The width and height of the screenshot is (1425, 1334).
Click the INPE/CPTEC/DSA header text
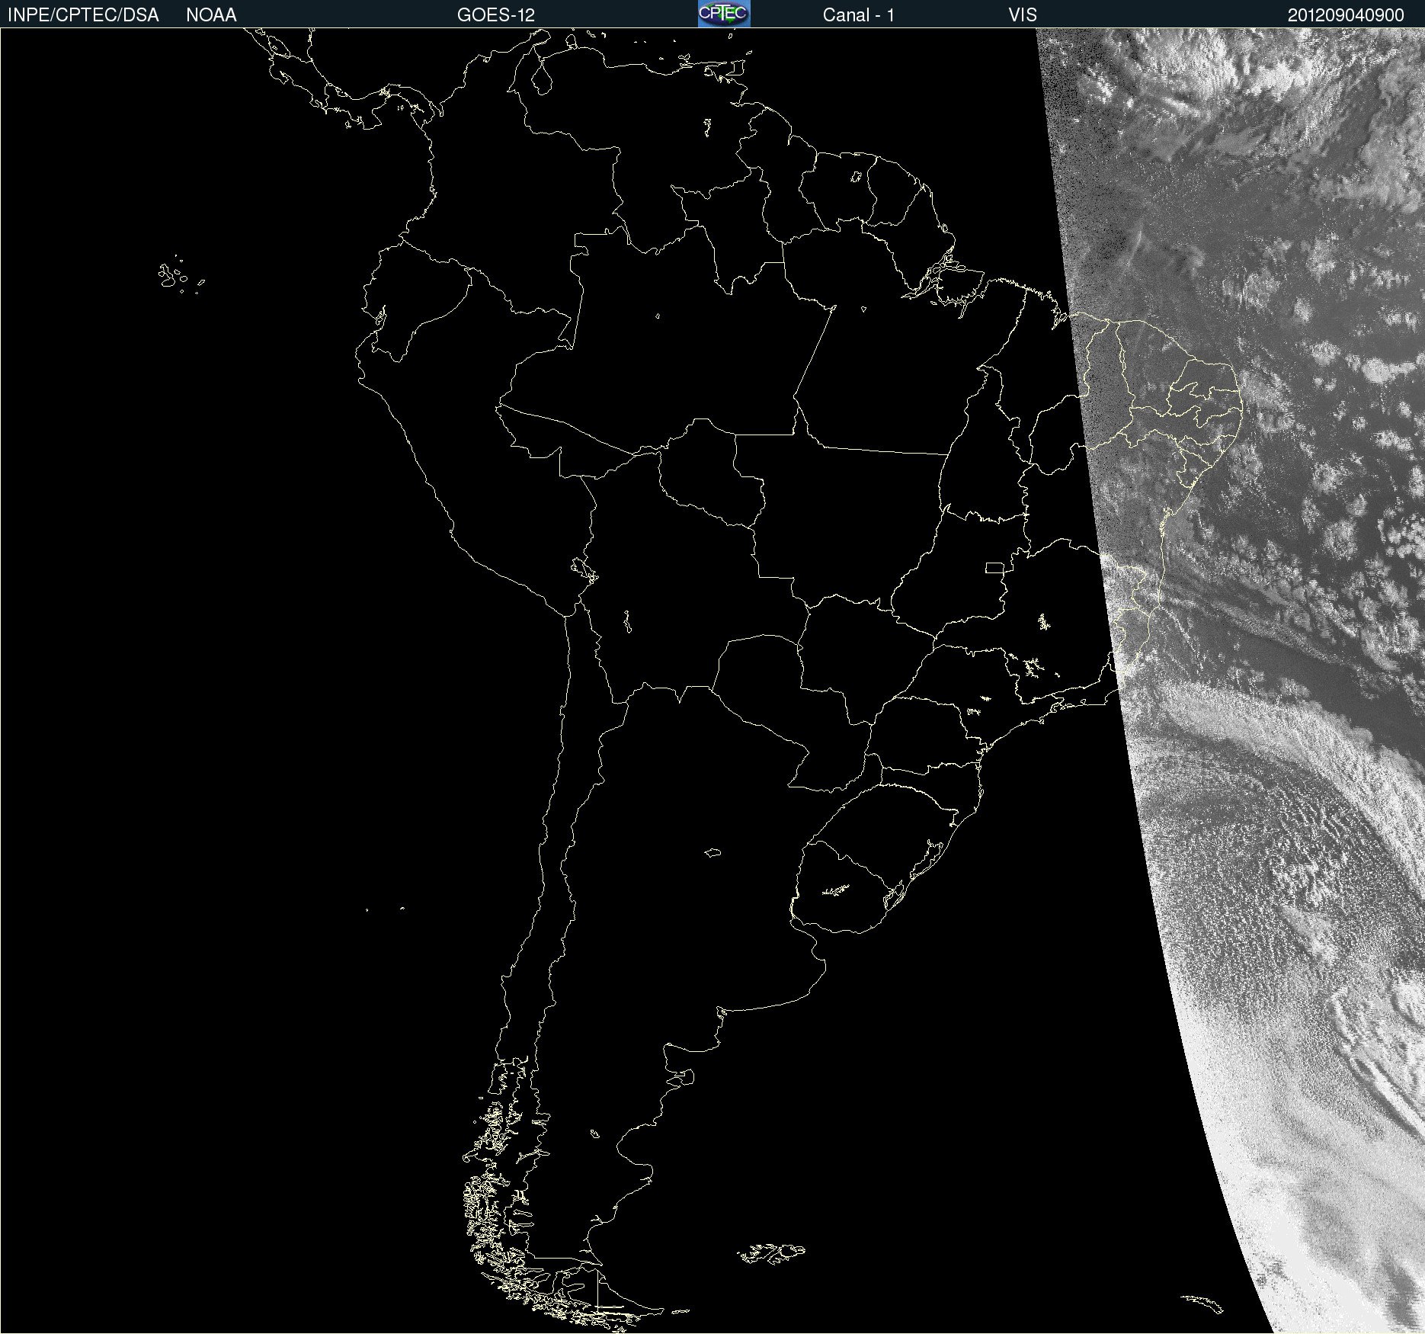click(83, 15)
